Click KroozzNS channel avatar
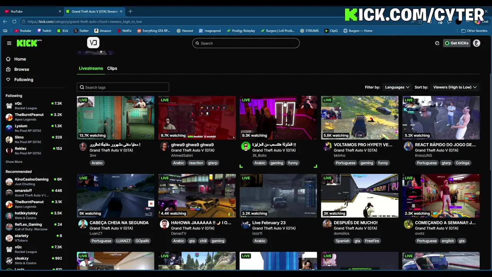Viewport: 492px width, 277px height. pos(408,146)
